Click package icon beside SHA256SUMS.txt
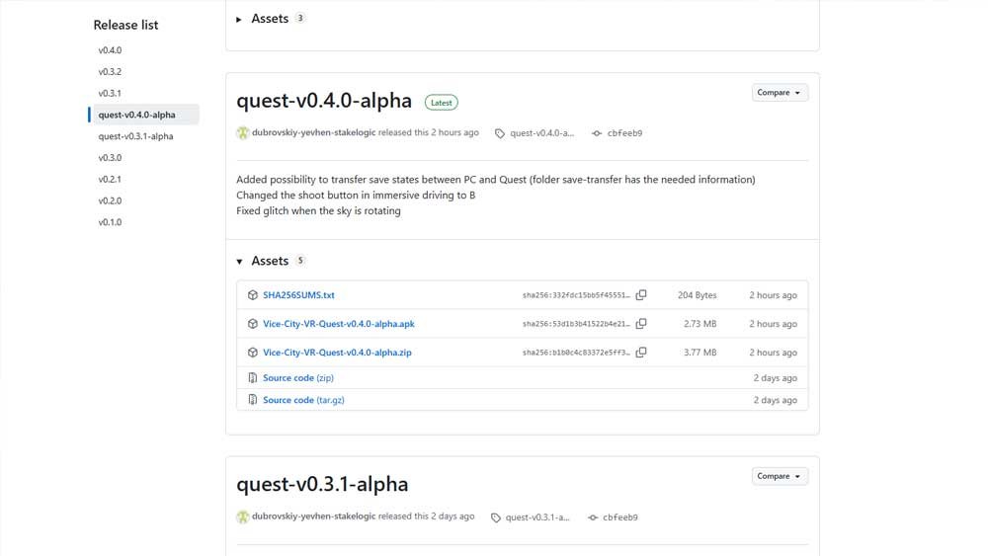The image size is (988, 556). (253, 294)
